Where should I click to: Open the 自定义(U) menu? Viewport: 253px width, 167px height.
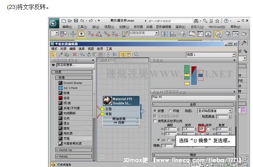197,27
